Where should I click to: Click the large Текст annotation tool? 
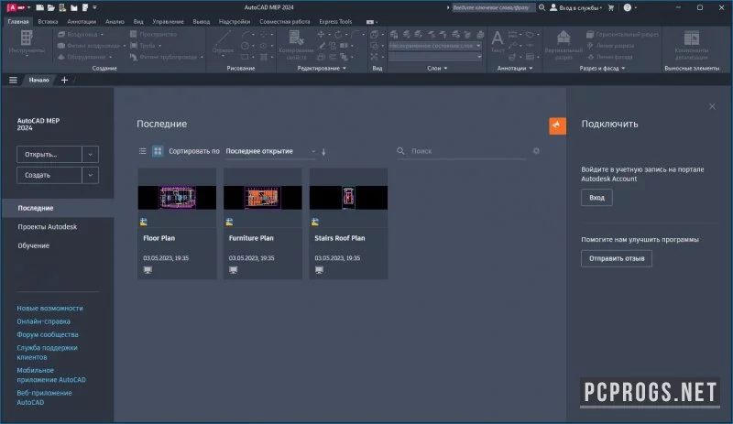point(498,41)
